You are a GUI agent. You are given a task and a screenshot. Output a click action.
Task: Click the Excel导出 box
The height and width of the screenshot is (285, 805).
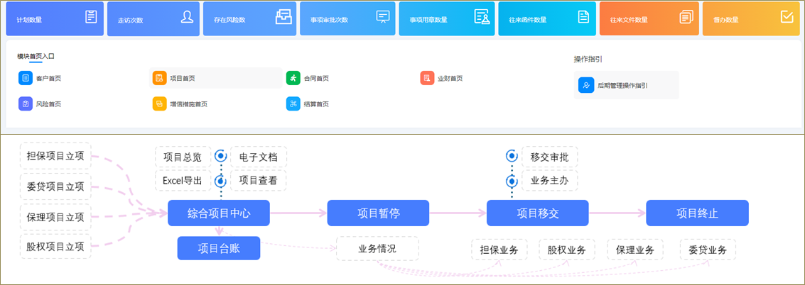click(x=183, y=181)
